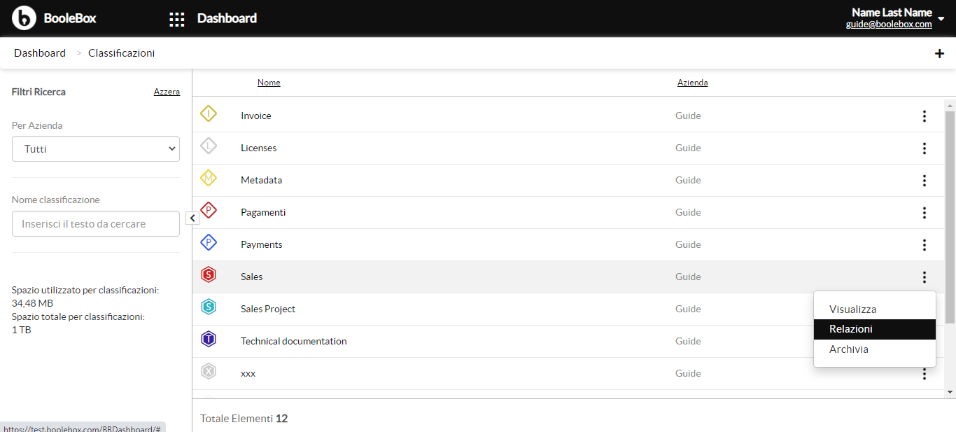
Task: Click the plus icon to add classification
Action: [939, 53]
